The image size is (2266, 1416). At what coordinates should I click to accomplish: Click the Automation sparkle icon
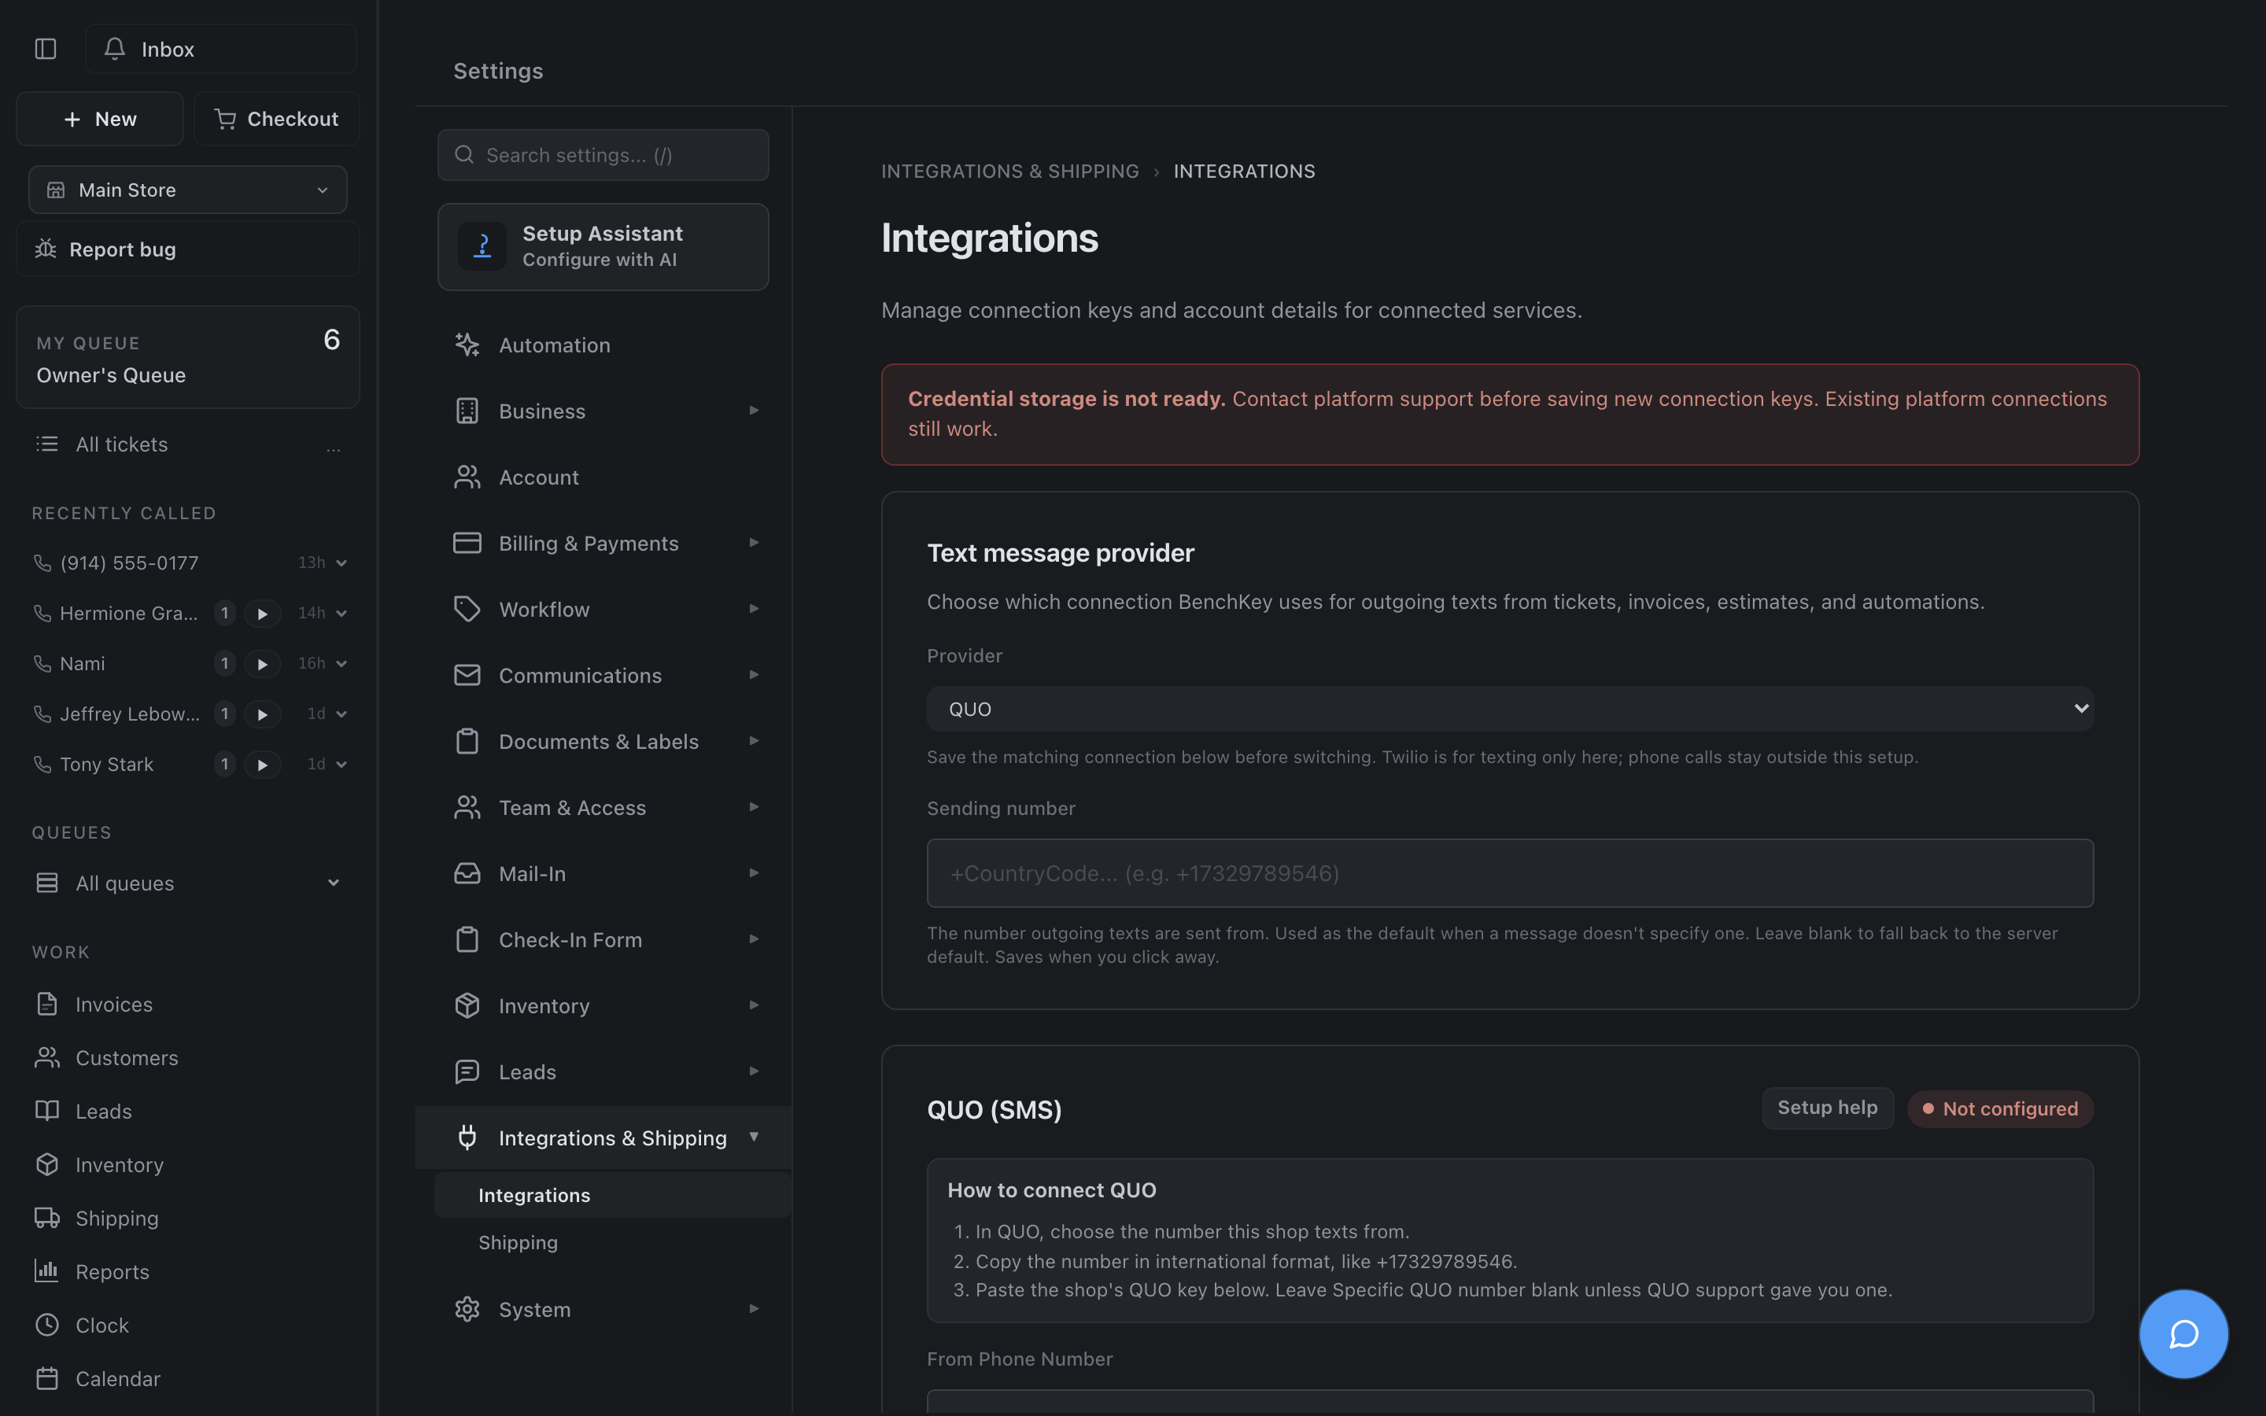click(x=467, y=345)
